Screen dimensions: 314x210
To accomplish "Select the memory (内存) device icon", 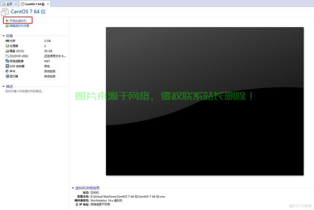I will [7, 41].
